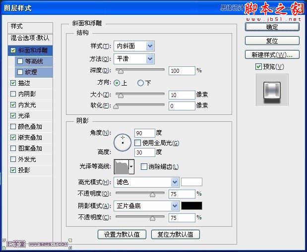Image resolution: width=307 pixels, height=252 pixels.
Task: Open 描边 settings in left list
Action: pos(24,83)
